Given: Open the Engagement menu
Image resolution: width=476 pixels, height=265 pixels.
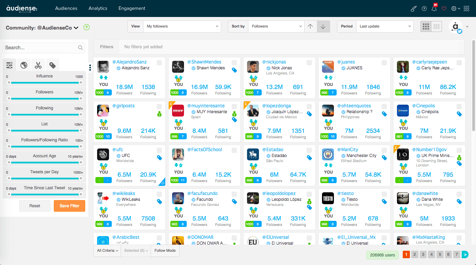Looking at the screenshot, I should point(132,8).
